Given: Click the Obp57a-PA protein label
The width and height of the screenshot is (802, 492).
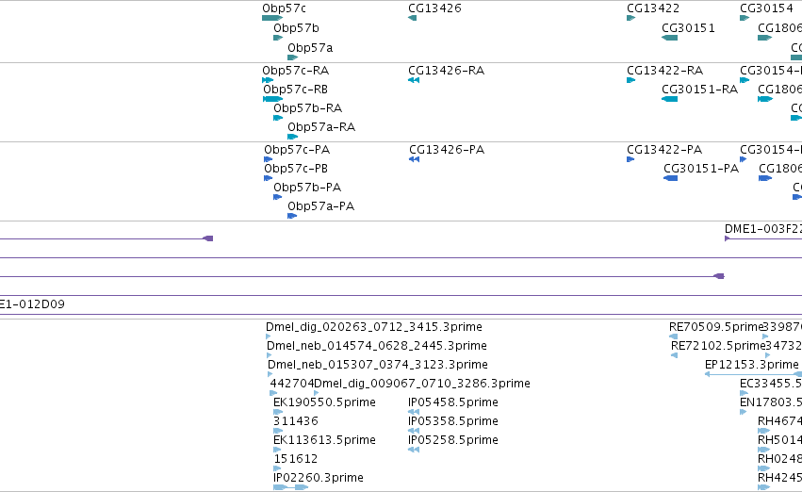Looking at the screenshot, I should click(x=320, y=206).
